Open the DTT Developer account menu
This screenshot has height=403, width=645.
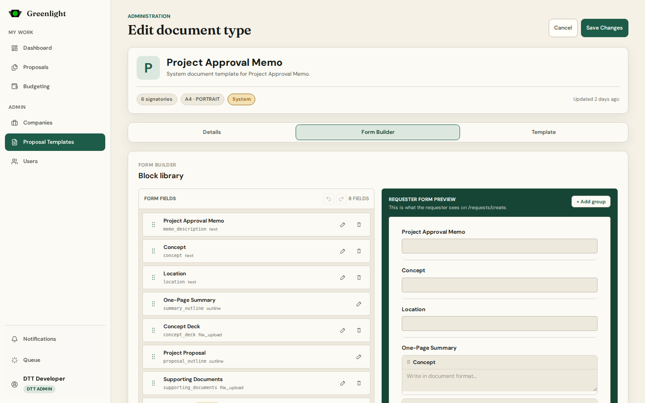click(55, 384)
